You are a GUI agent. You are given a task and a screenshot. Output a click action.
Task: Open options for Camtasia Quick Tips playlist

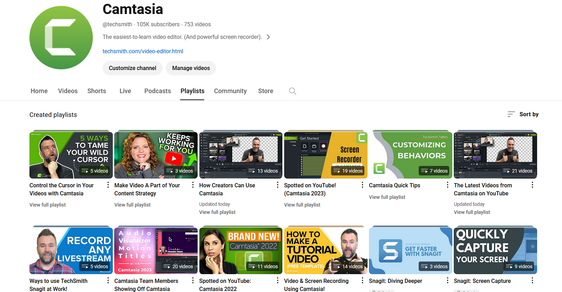click(447, 185)
